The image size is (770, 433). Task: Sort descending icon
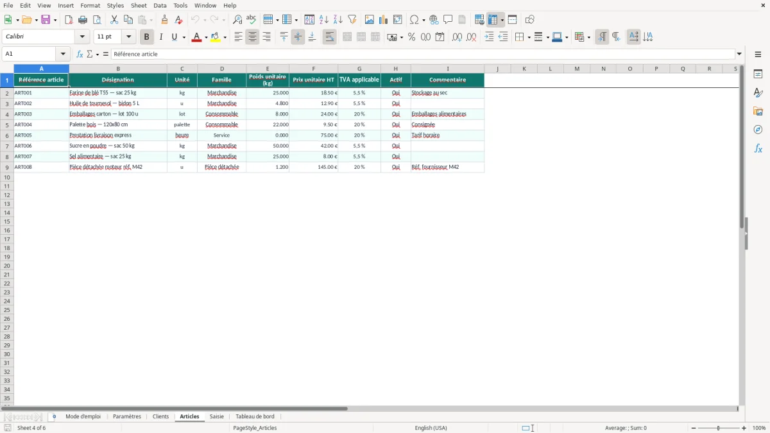tap(338, 20)
